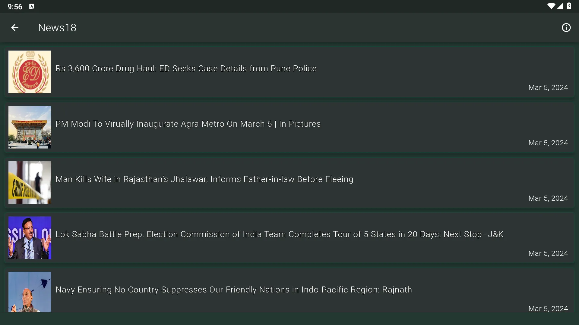Tap the back arrow icon
579x325 pixels.
(x=15, y=28)
